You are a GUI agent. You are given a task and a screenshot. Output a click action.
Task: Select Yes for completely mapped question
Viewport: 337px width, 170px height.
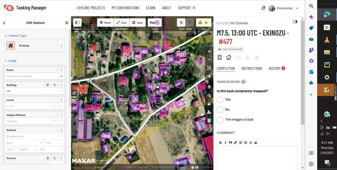point(220,100)
